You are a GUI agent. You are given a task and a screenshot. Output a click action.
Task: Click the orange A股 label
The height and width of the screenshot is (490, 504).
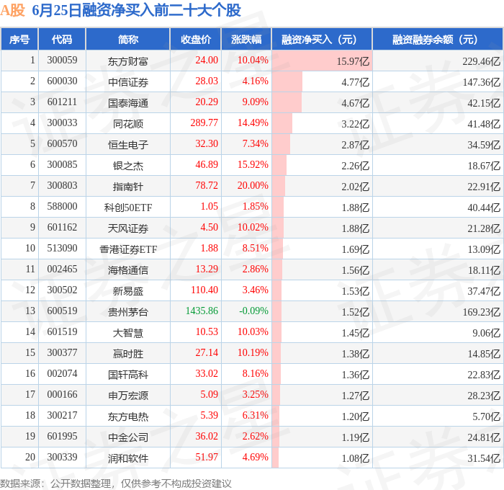click(12, 10)
